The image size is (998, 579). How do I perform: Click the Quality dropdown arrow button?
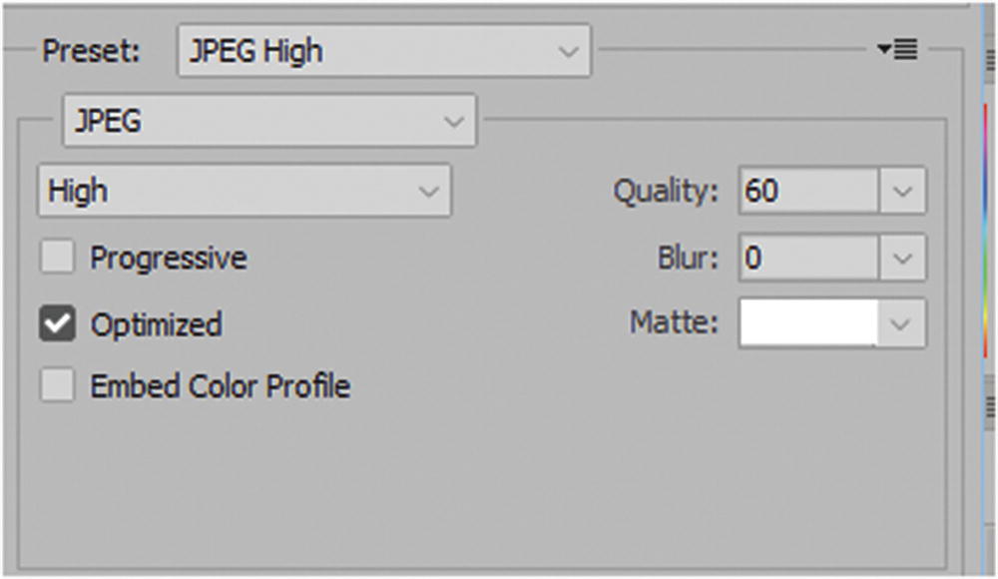[902, 191]
